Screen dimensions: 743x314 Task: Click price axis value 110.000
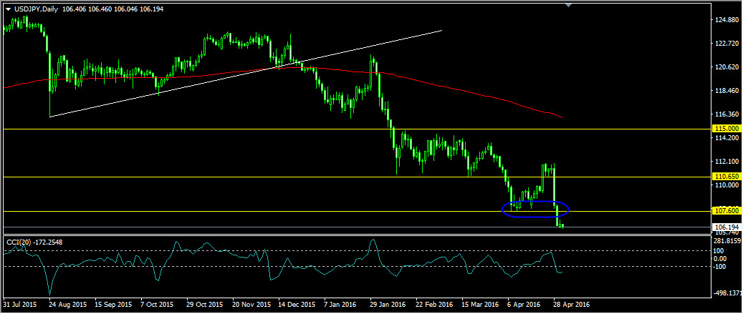(727, 185)
